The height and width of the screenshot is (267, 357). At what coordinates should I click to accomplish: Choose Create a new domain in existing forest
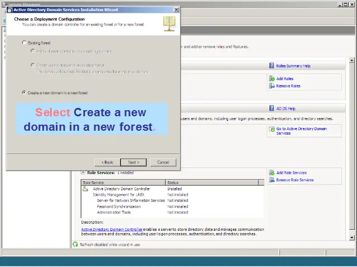(32, 65)
